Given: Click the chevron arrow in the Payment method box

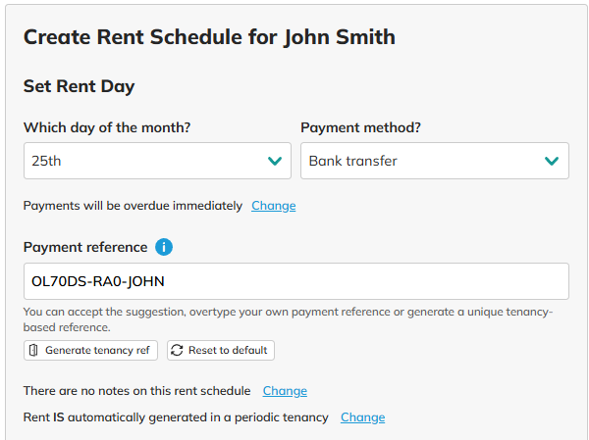Looking at the screenshot, I should click(x=552, y=161).
